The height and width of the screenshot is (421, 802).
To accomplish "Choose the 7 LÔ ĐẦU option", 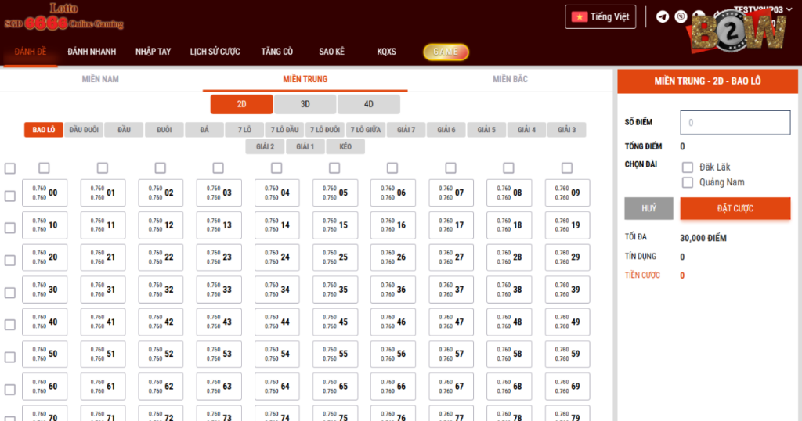I will (x=285, y=130).
